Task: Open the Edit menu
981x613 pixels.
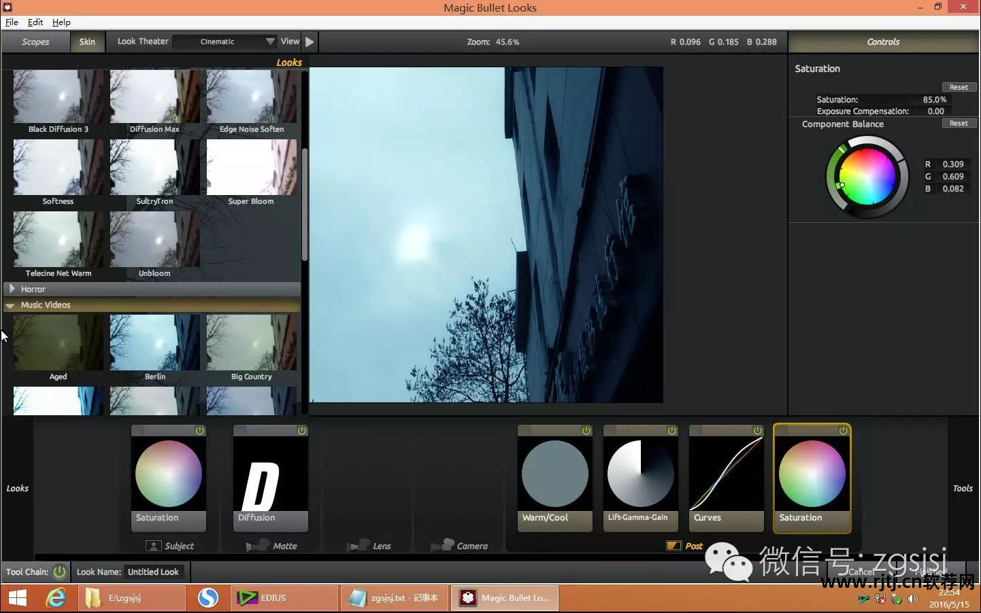Action: (x=35, y=22)
